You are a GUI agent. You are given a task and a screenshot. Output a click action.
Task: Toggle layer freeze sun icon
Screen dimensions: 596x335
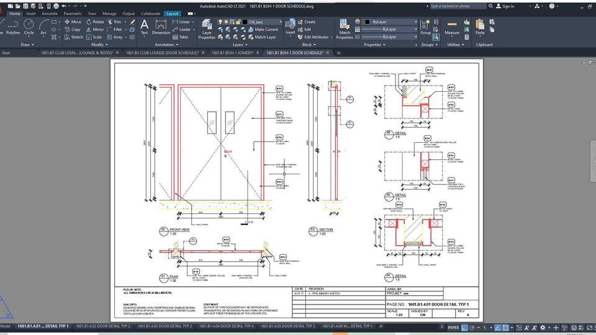[226, 22]
